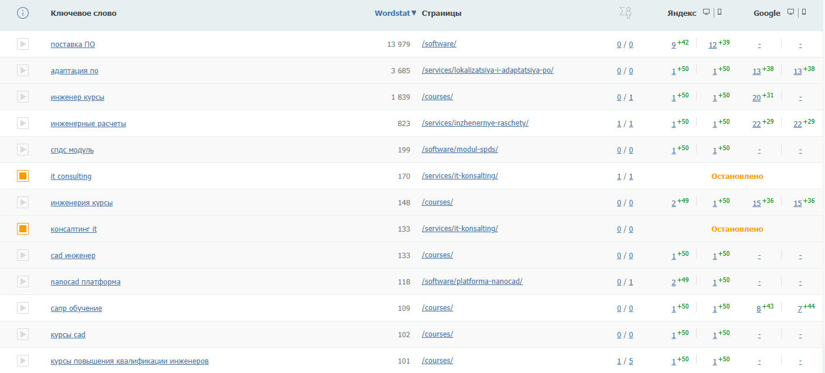Open the /services/lokalizatsiya-i-adaptatsiya-po/ page link
The image size is (825, 373).
(x=487, y=70)
